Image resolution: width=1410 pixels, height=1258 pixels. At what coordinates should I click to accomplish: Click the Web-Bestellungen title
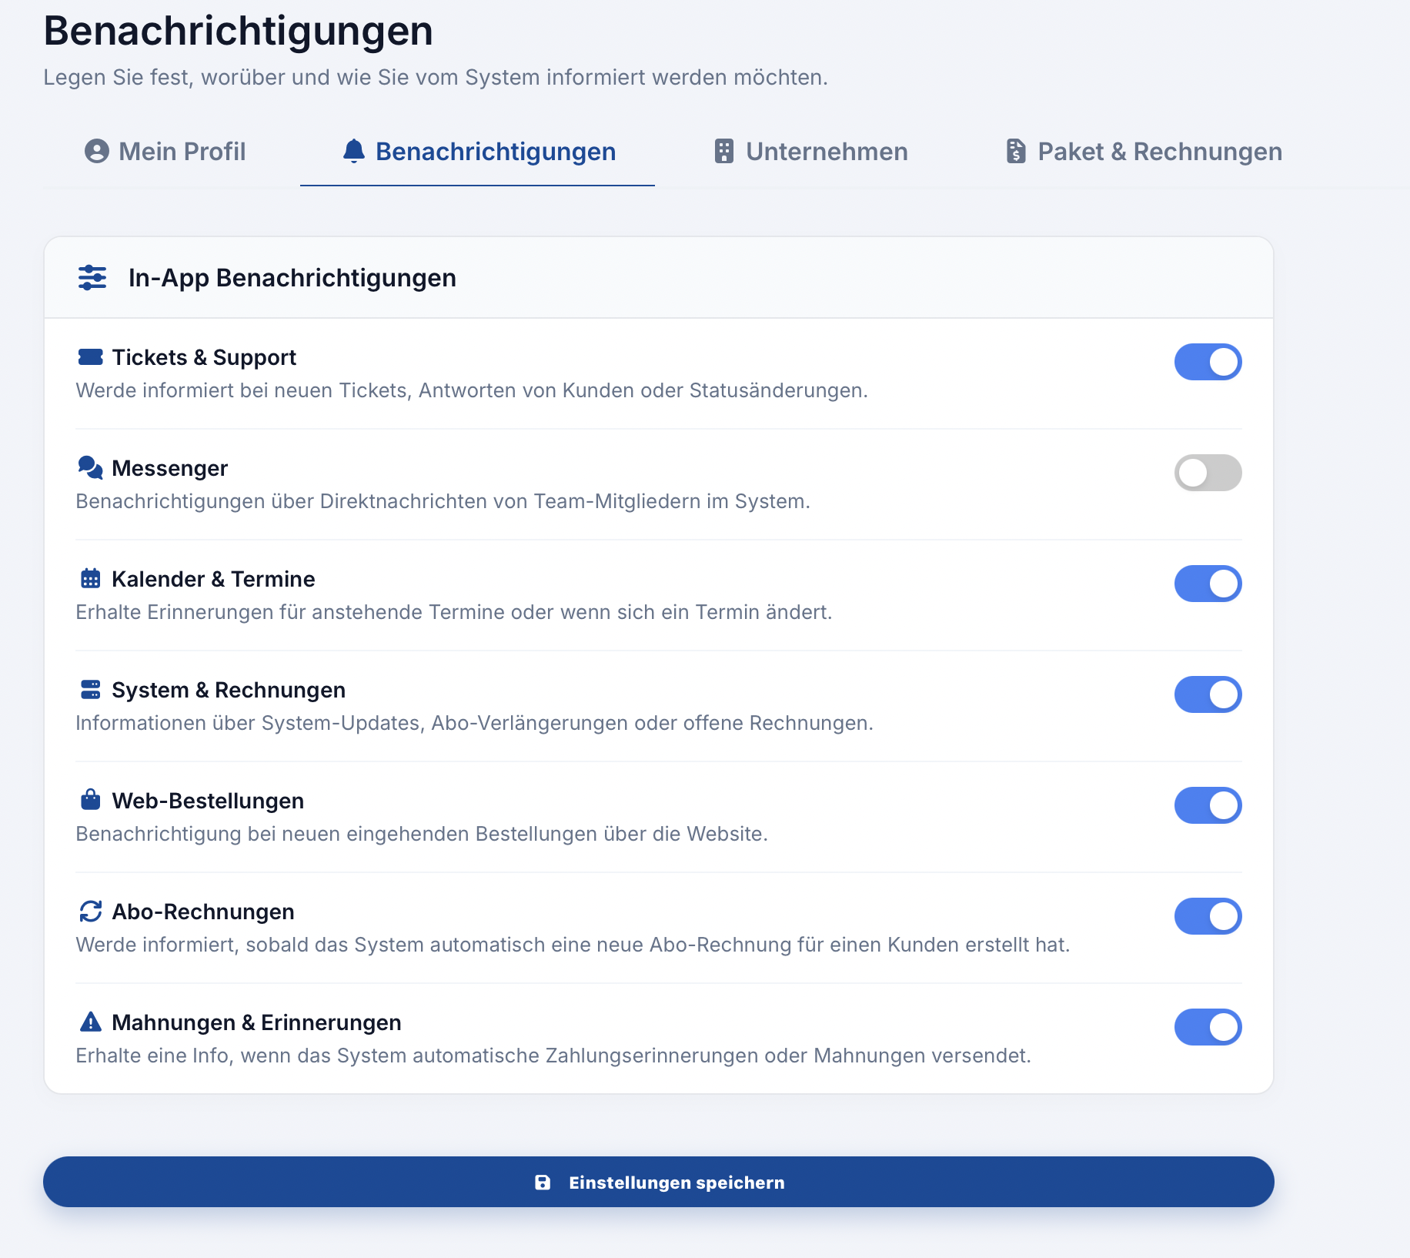[x=208, y=801]
